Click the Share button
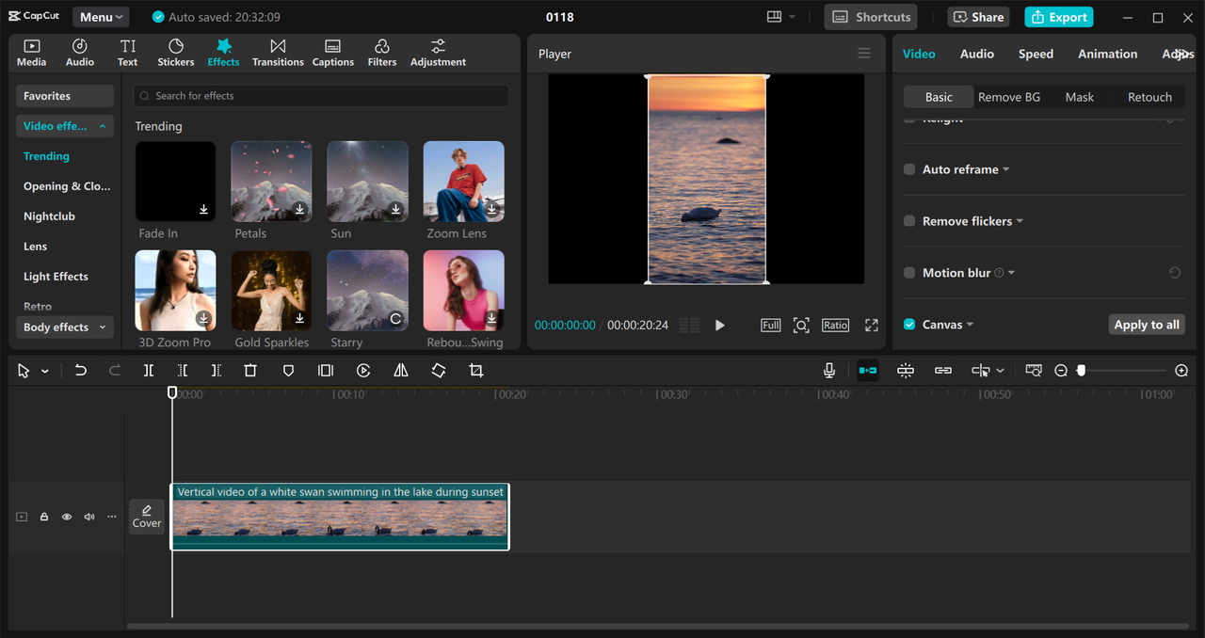This screenshot has height=638, width=1205. pyautogui.click(x=979, y=17)
